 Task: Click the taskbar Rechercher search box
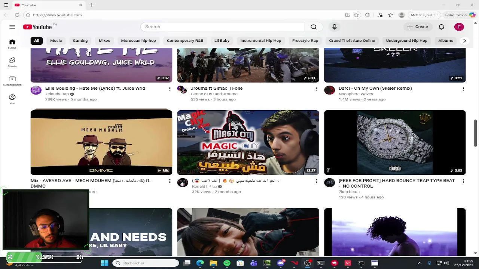[x=146, y=263]
